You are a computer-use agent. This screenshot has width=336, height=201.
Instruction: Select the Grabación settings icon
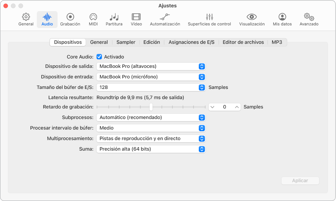(x=70, y=19)
